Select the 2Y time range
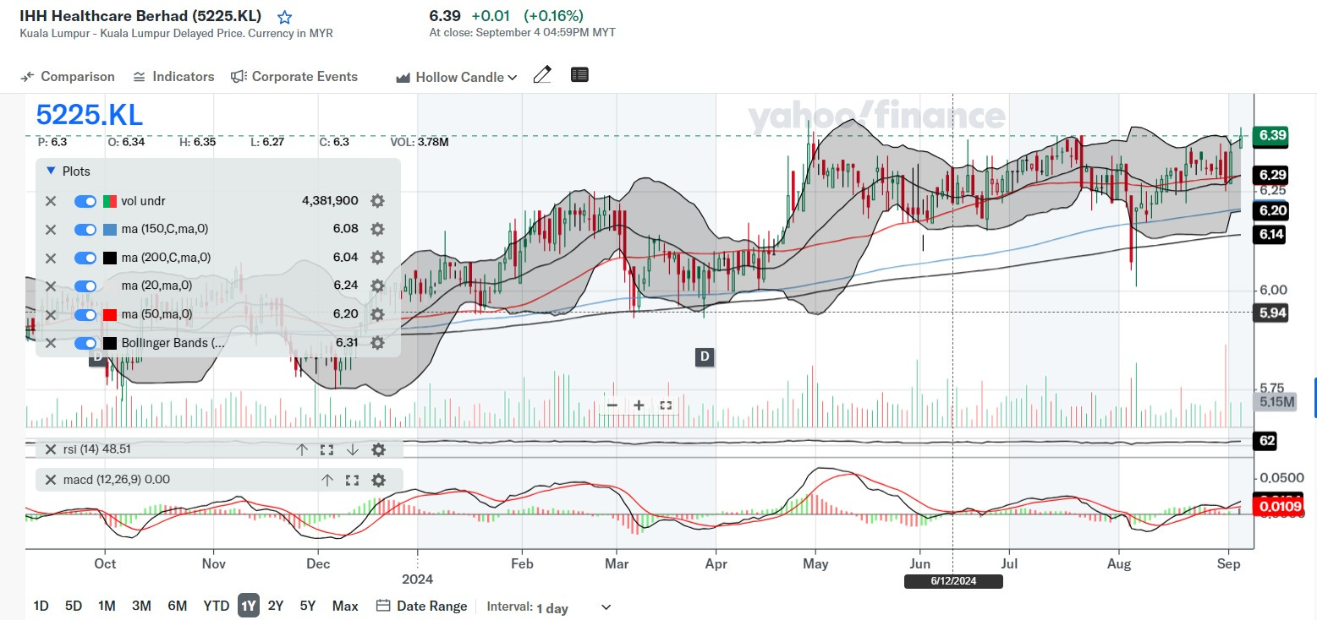Image resolution: width=1317 pixels, height=620 pixels. point(276,606)
